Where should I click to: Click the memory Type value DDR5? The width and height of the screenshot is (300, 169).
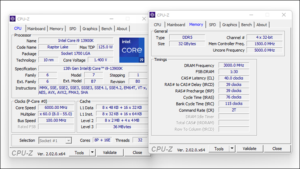(187, 37)
